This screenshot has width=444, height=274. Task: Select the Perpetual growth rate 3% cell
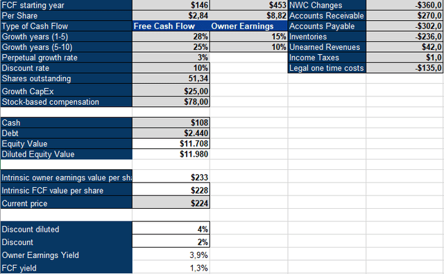171,58
